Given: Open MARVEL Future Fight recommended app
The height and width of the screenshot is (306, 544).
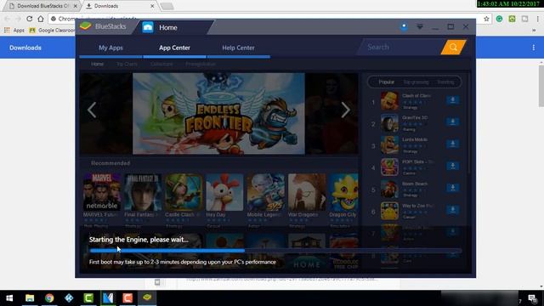Looking at the screenshot, I should 102,192.
